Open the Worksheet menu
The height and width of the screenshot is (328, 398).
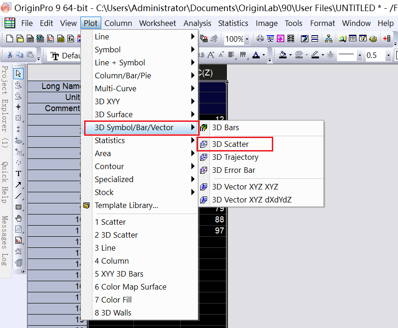click(x=157, y=24)
